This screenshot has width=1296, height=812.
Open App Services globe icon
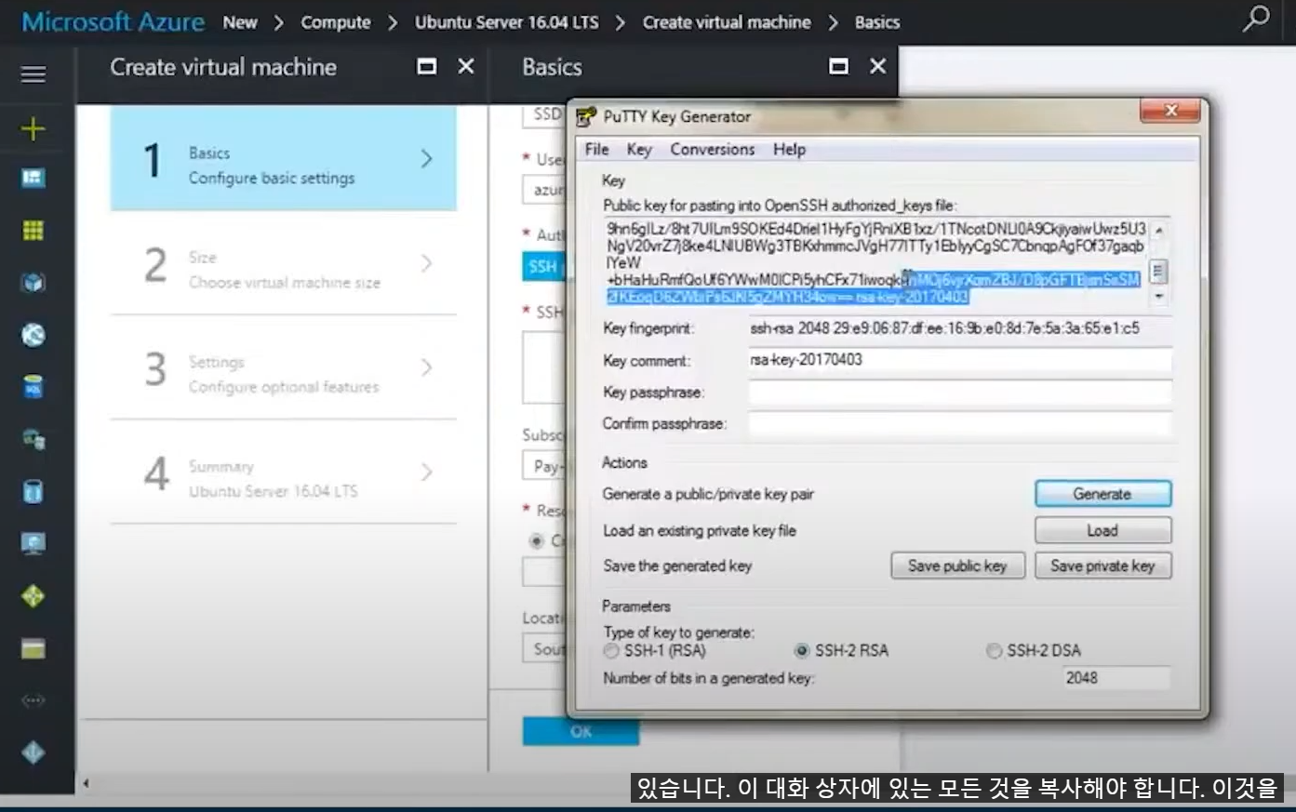coord(33,335)
